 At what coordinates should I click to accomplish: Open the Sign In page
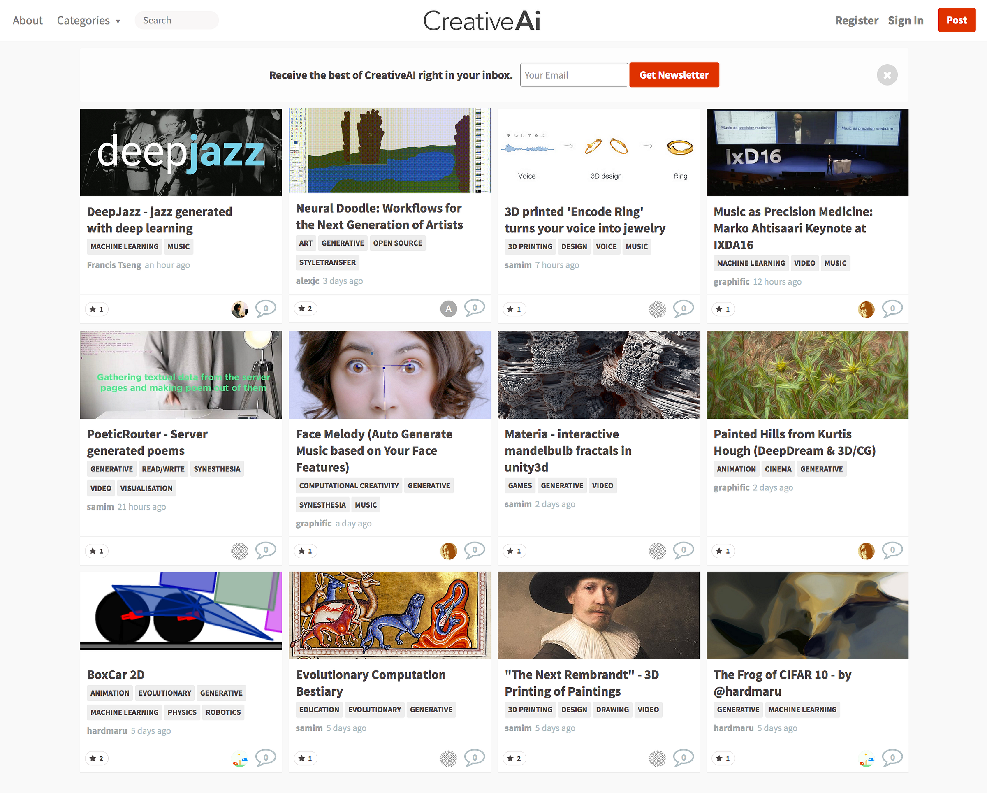pos(905,21)
